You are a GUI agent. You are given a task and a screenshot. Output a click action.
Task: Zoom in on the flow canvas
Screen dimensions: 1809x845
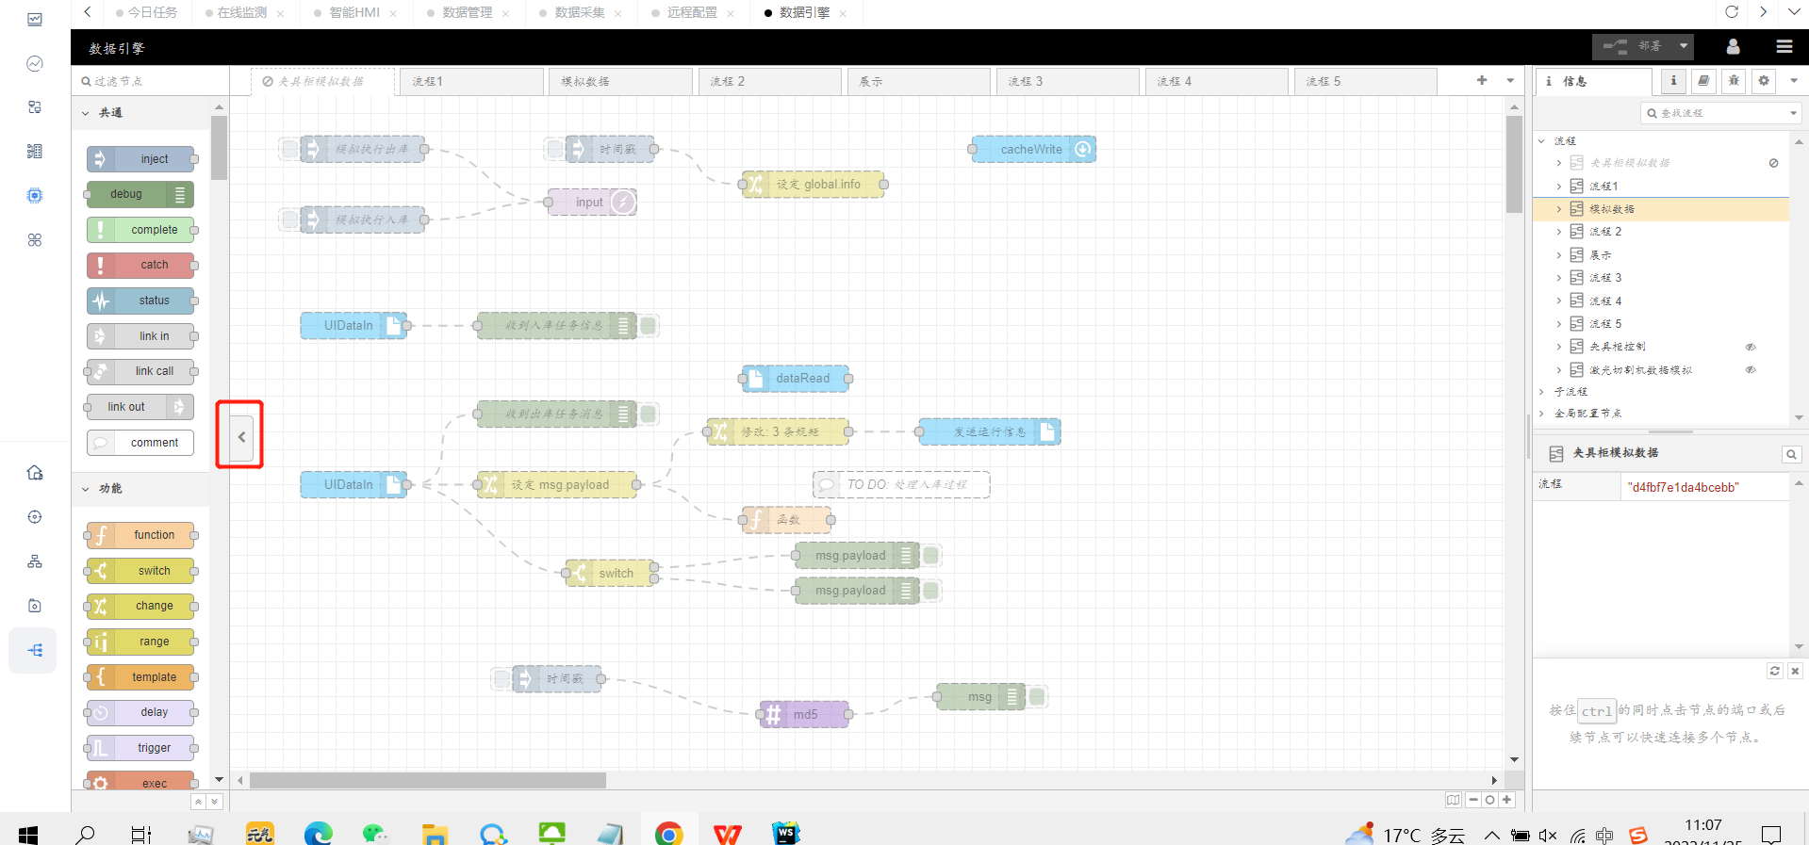click(1507, 800)
